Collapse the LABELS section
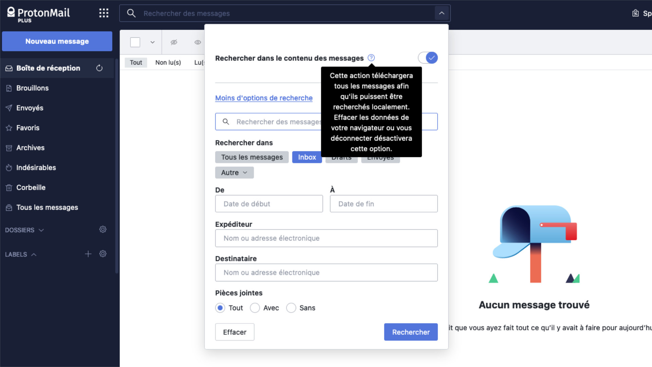This screenshot has width=652, height=367. click(x=21, y=255)
